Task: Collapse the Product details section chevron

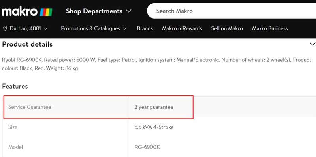Action: point(312,44)
